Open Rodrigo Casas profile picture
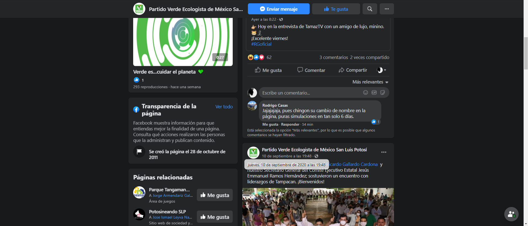This screenshot has height=226, width=528. [x=252, y=106]
